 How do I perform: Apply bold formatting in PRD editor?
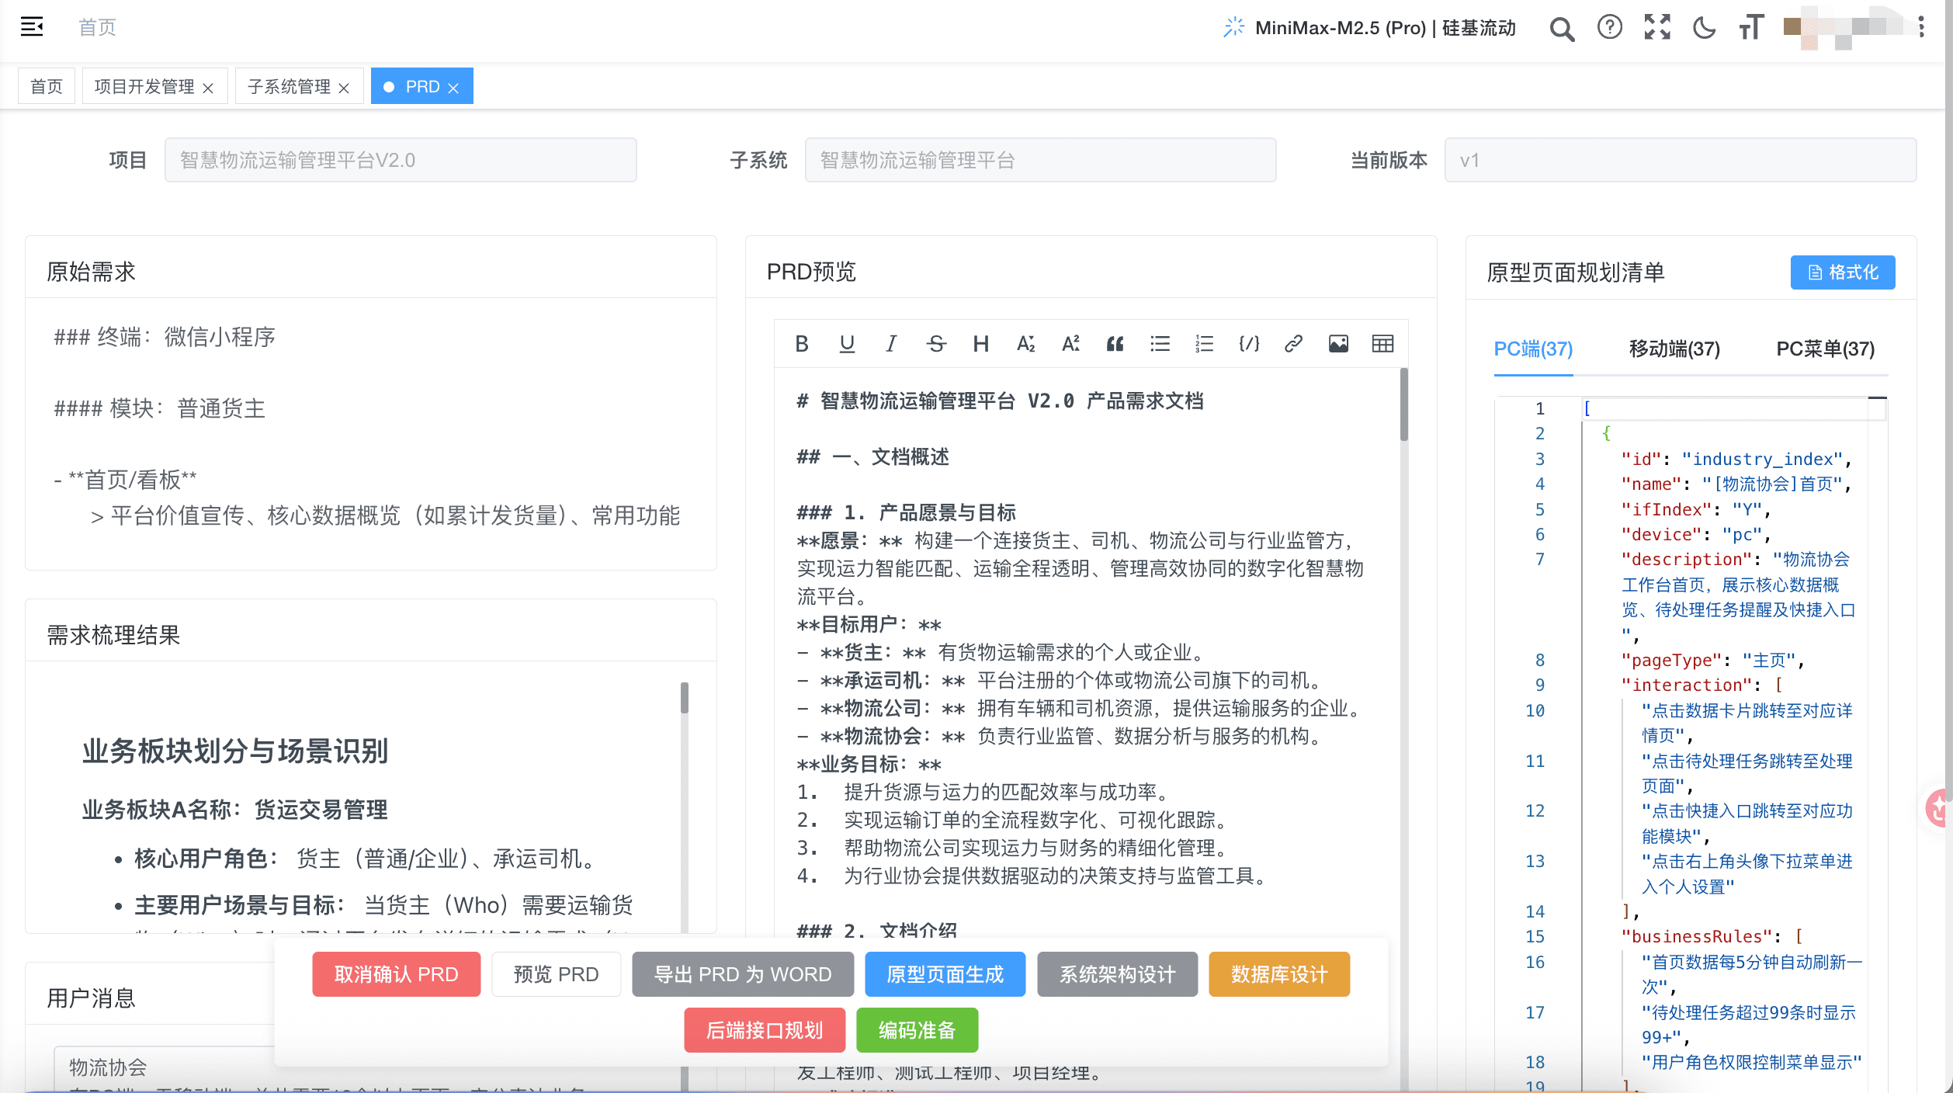pyautogui.click(x=802, y=344)
